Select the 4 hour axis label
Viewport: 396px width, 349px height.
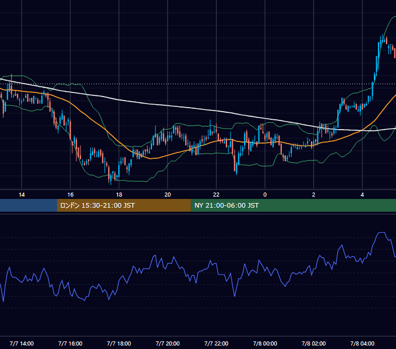(x=362, y=195)
